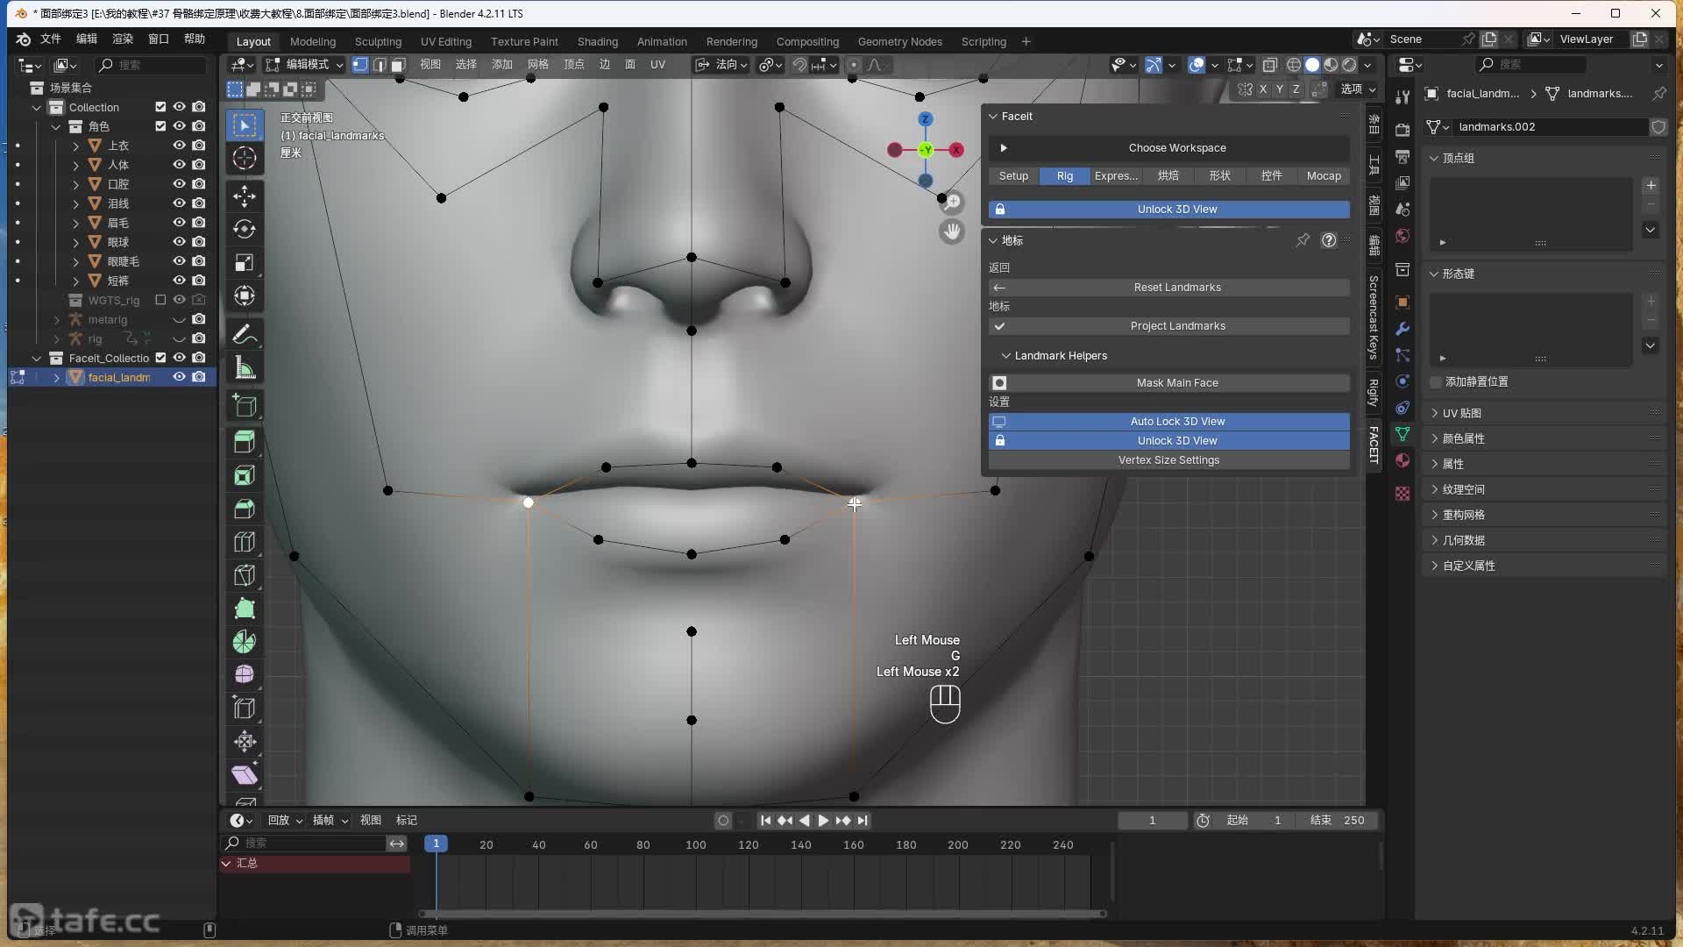Click the Choose Workspace button
1683x947 pixels.
(x=1169, y=148)
